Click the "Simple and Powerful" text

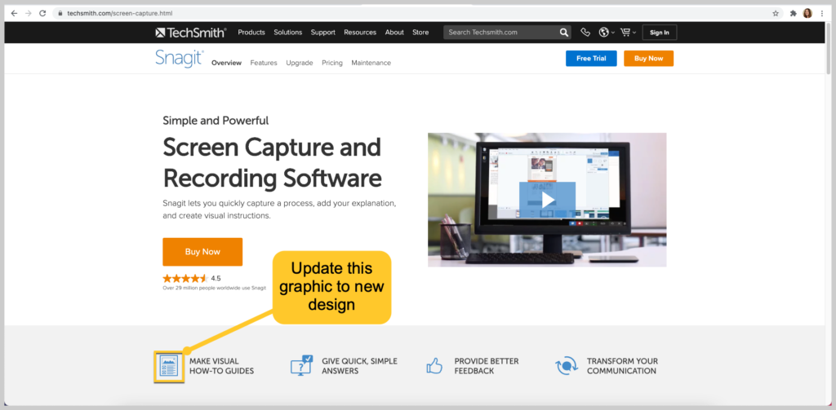coord(216,121)
